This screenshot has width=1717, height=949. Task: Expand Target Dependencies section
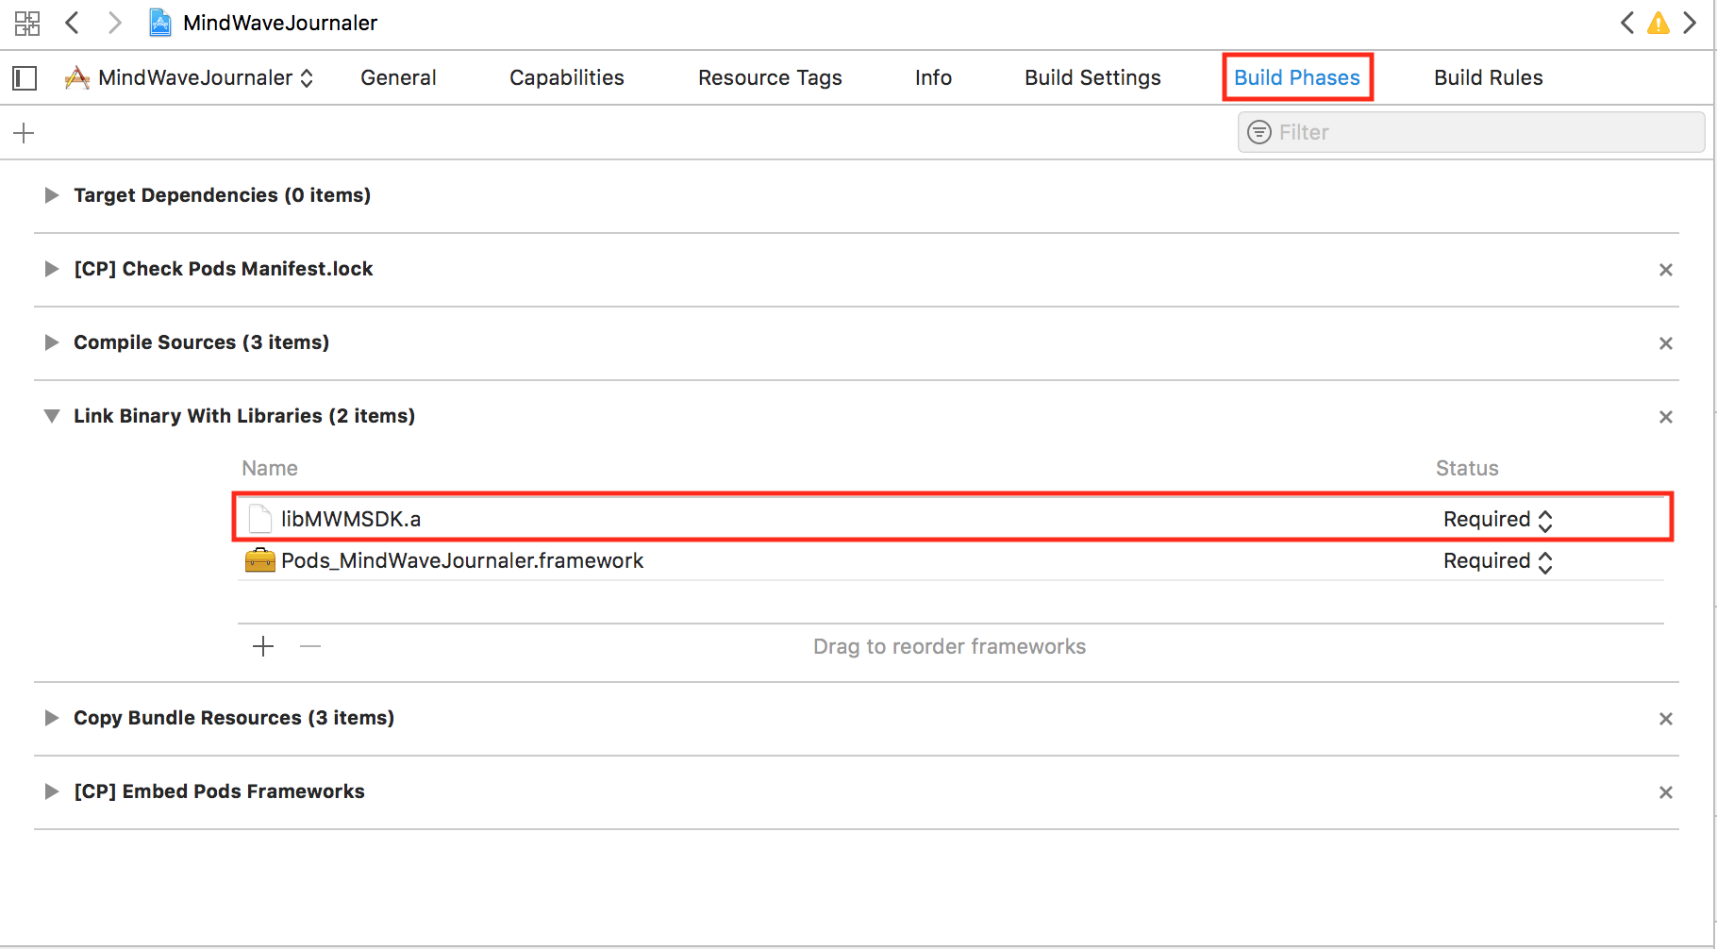52,195
